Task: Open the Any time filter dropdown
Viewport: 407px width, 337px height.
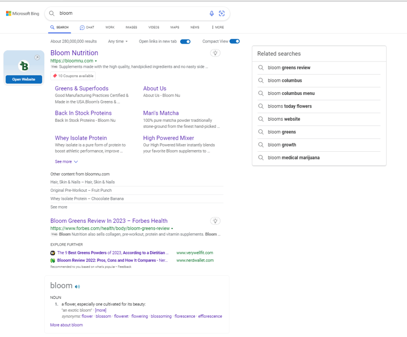Action: (118, 42)
